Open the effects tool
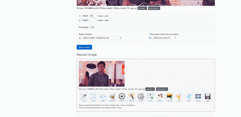The width and height of the screenshot is (241, 117). pos(131,97)
